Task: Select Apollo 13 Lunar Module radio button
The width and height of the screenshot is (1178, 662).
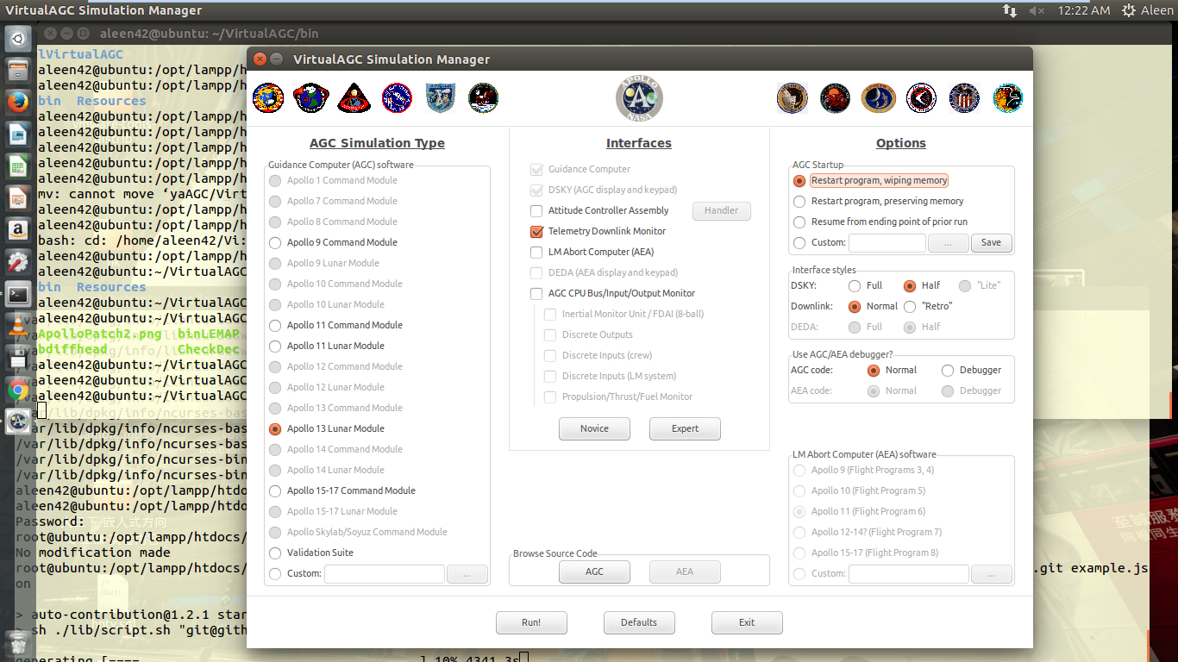Action: [x=275, y=428]
